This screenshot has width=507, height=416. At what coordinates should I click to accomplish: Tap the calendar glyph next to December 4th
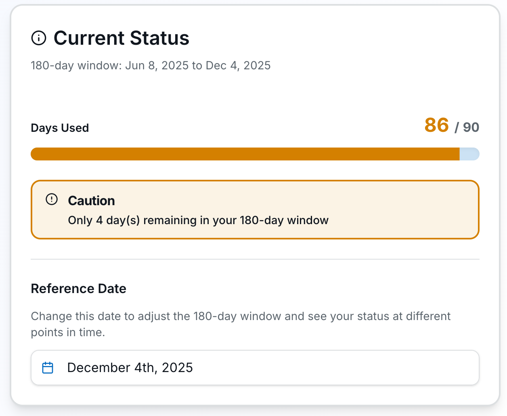click(48, 367)
